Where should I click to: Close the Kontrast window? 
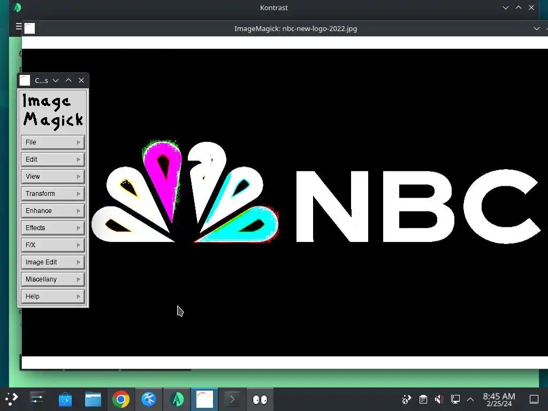click(x=531, y=7)
